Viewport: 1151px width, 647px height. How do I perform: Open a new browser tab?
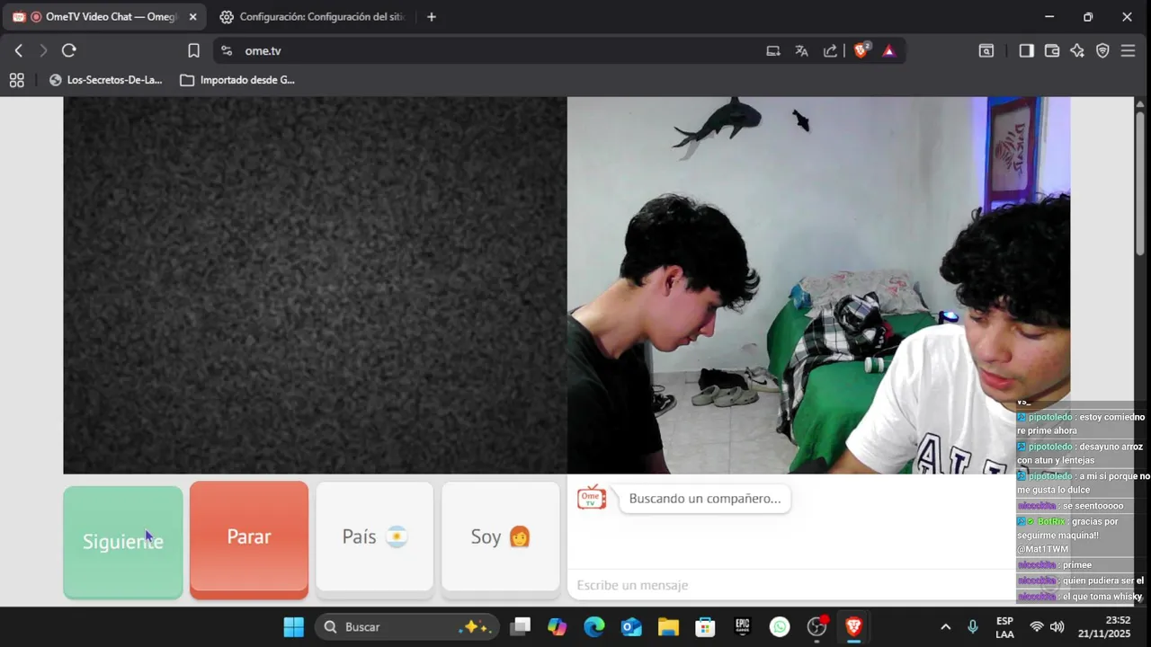coord(432,17)
